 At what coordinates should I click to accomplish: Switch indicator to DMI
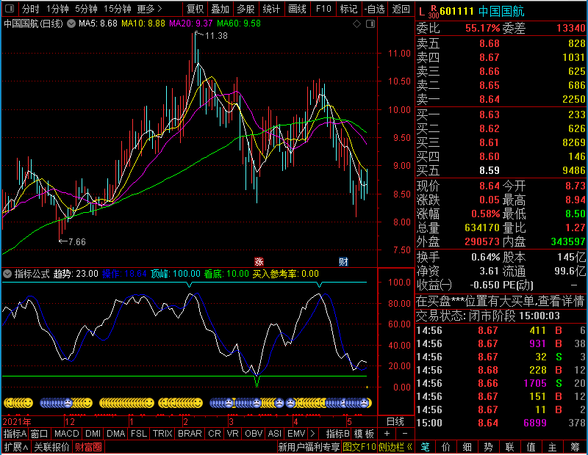point(93,434)
